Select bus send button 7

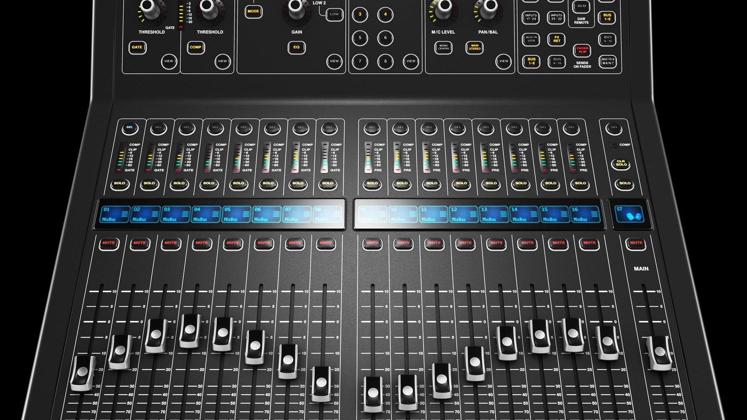click(x=360, y=61)
